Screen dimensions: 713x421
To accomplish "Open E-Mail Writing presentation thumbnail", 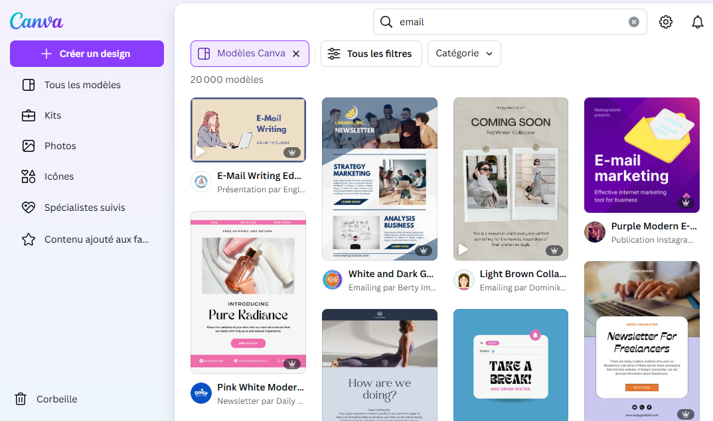I will 248,130.
